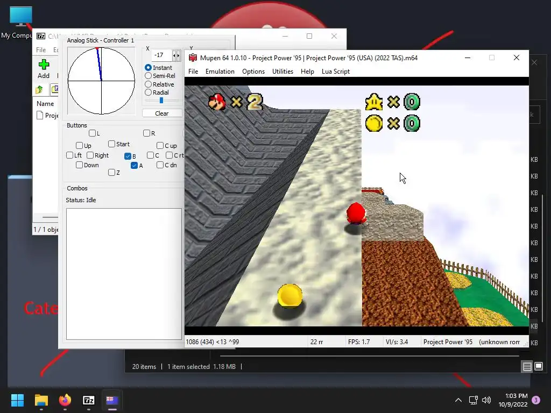Click the network tray icon
The height and width of the screenshot is (413, 551).
(473, 400)
